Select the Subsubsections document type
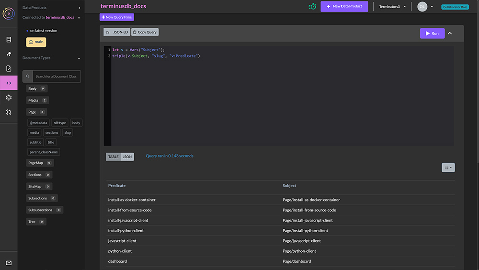 (45, 210)
